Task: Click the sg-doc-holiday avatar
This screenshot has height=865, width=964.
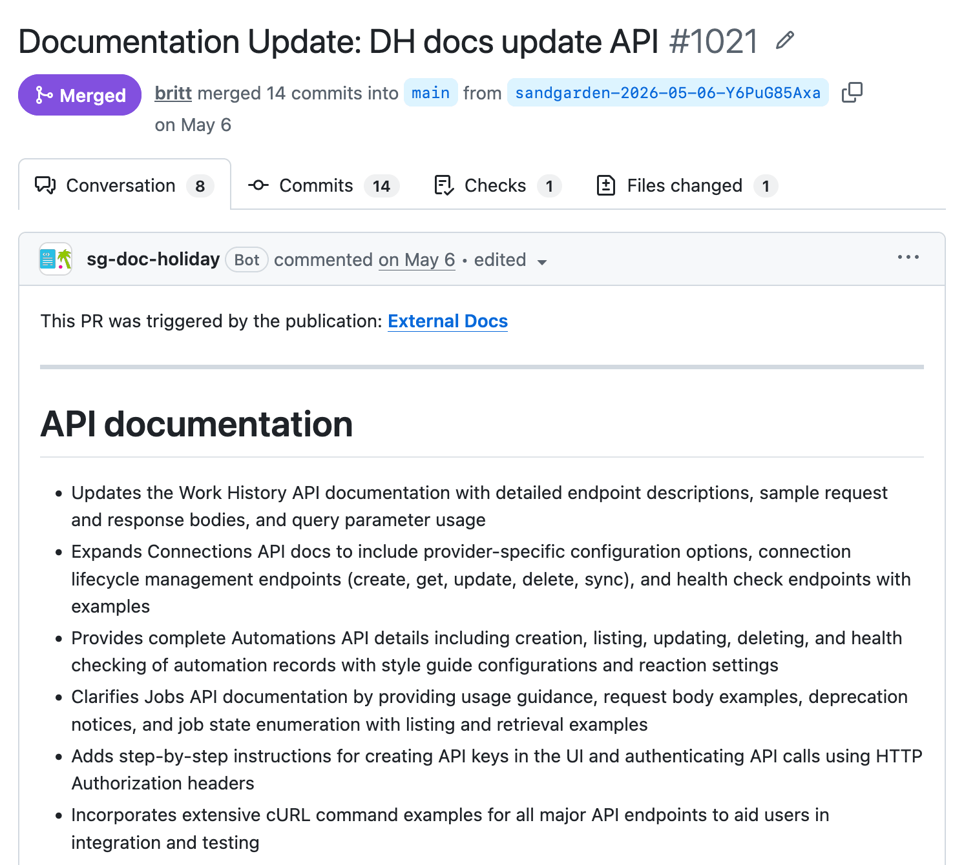Action: tap(56, 259)
